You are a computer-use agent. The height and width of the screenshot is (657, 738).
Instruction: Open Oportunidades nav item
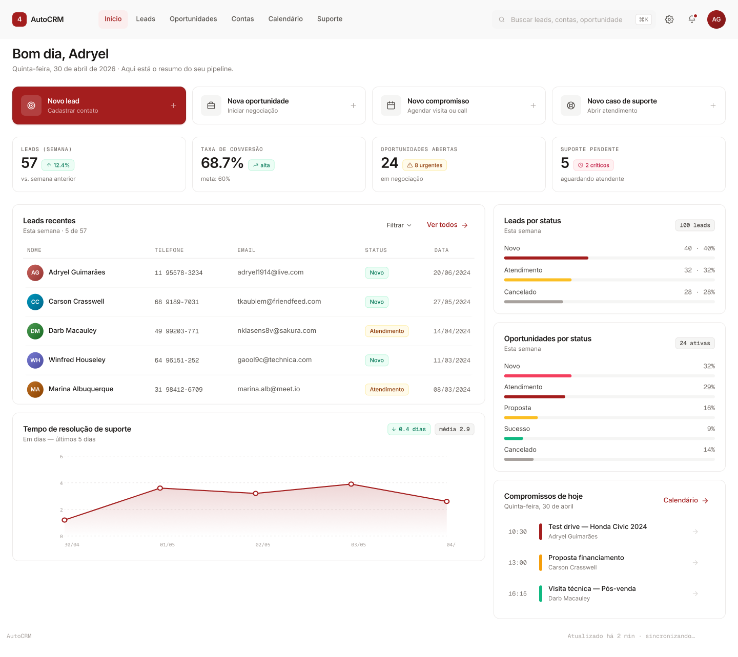pos(193,19)
